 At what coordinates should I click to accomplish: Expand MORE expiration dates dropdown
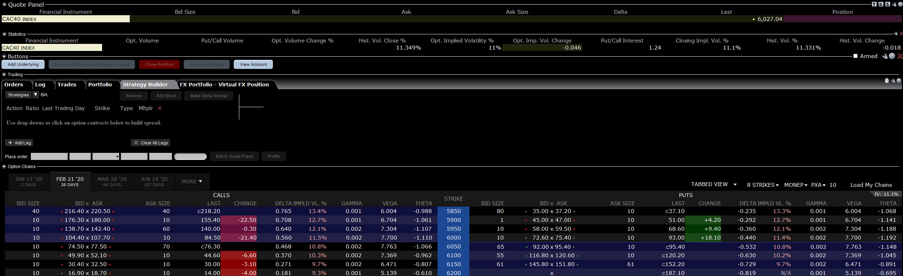192,182
